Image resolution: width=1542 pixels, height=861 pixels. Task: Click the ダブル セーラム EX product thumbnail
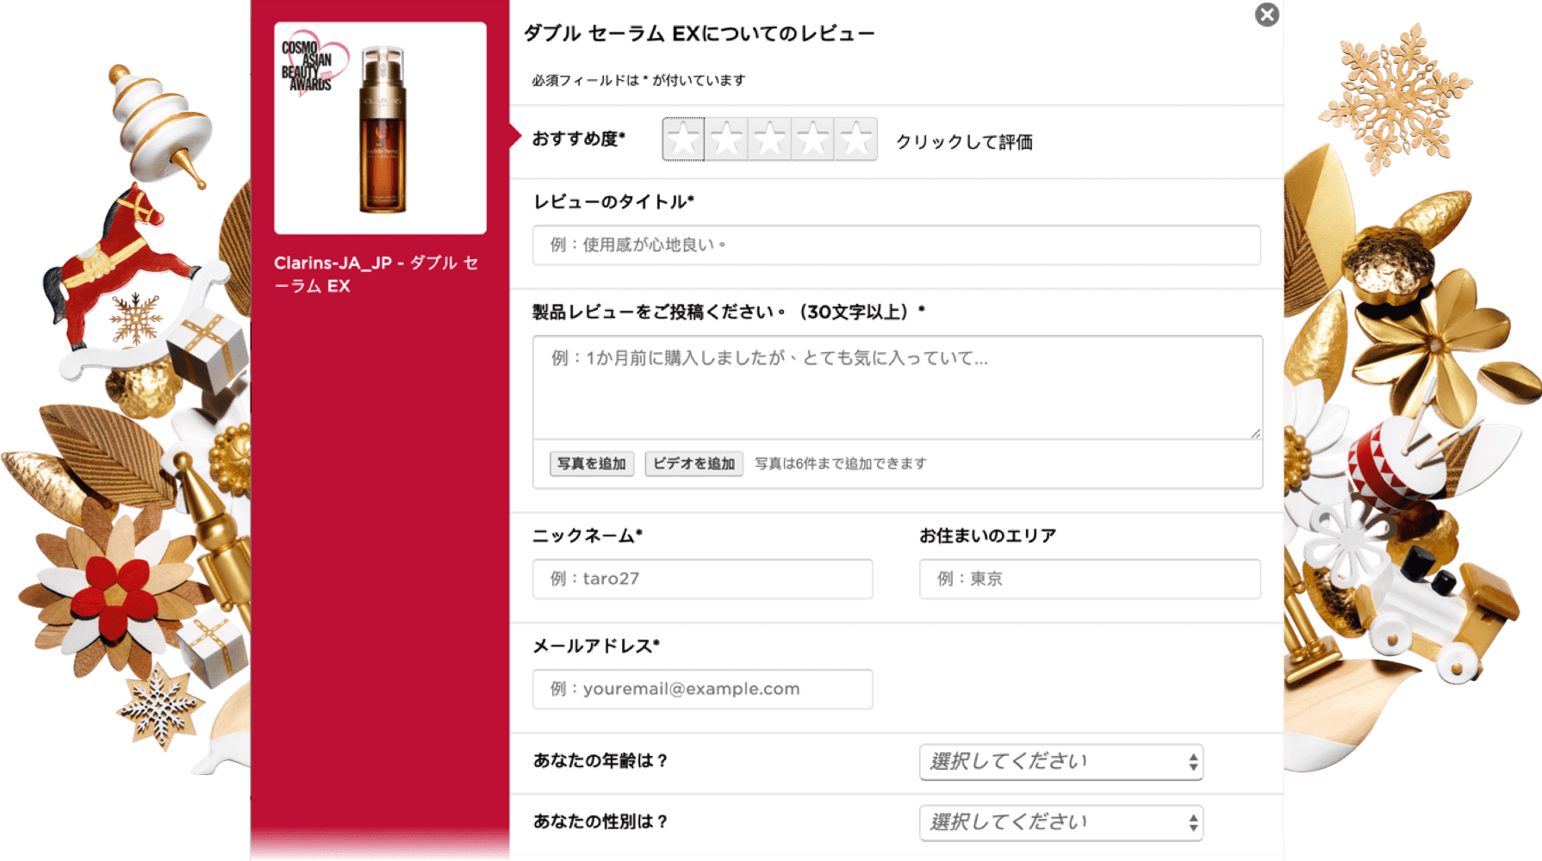[380, 127]
